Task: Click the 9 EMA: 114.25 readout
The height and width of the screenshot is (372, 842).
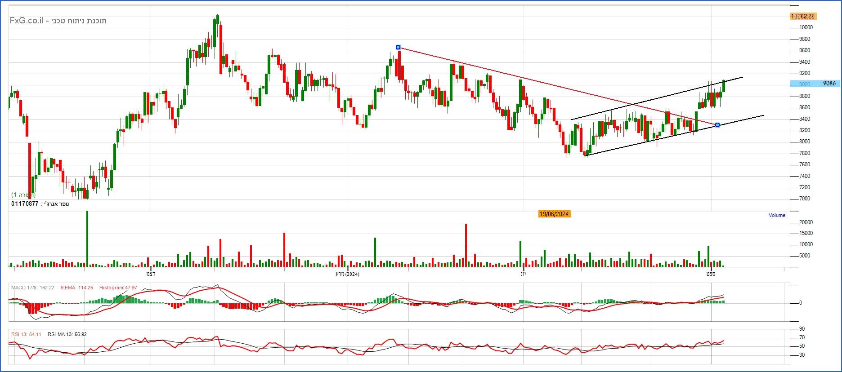Action: point(76,288)
